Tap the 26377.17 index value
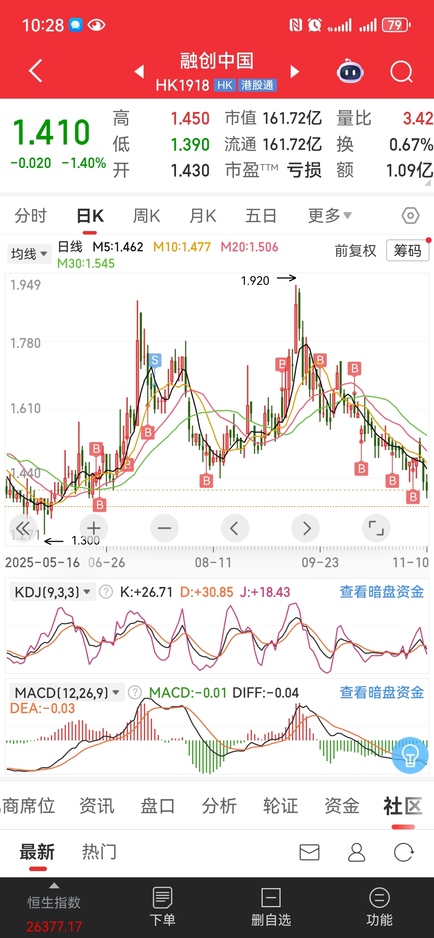The image size is (434, 938). [x=54, y=927]
